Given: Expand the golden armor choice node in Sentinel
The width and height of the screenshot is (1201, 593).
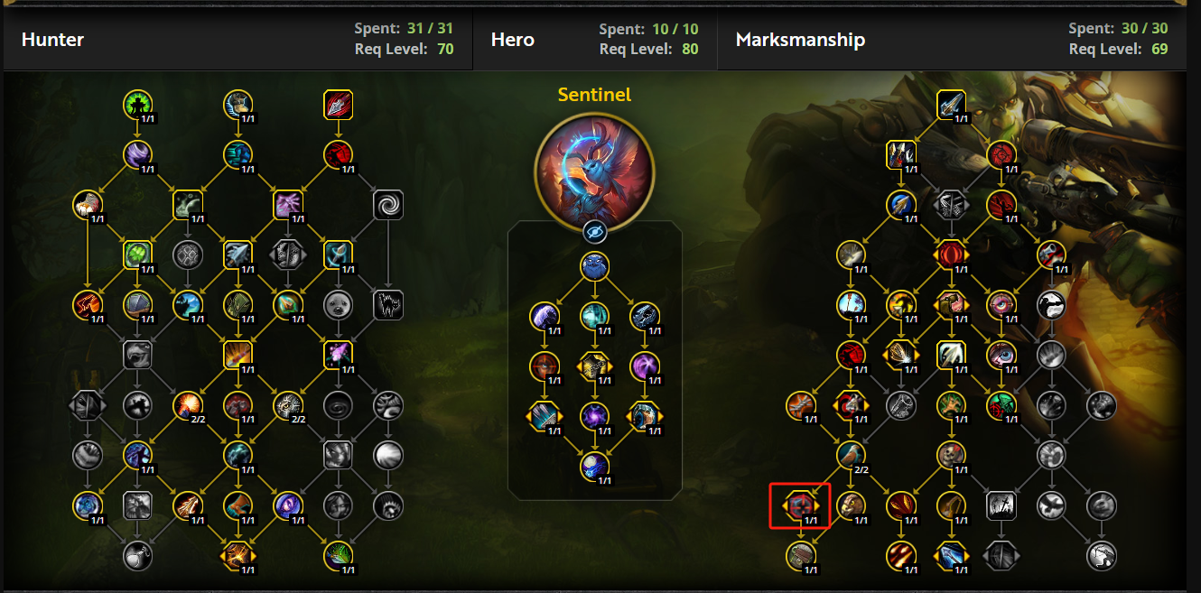Looking at the screenshot, I should (x=594, y=366).
